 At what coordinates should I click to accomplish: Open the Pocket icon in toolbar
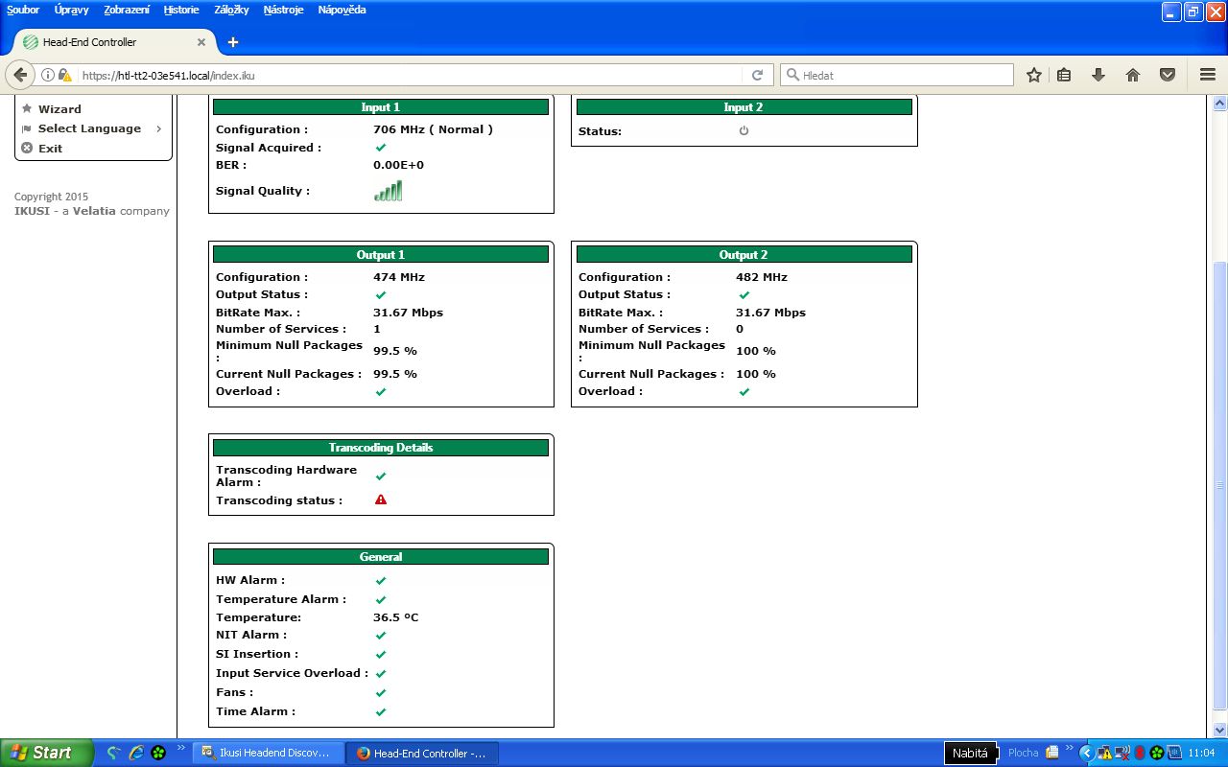[1168, 75]
